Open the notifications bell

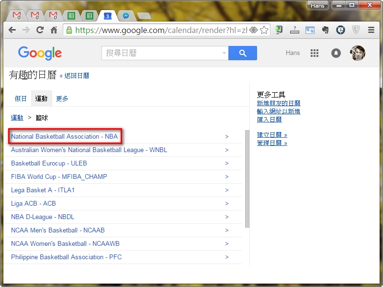(x=336, y=53)
